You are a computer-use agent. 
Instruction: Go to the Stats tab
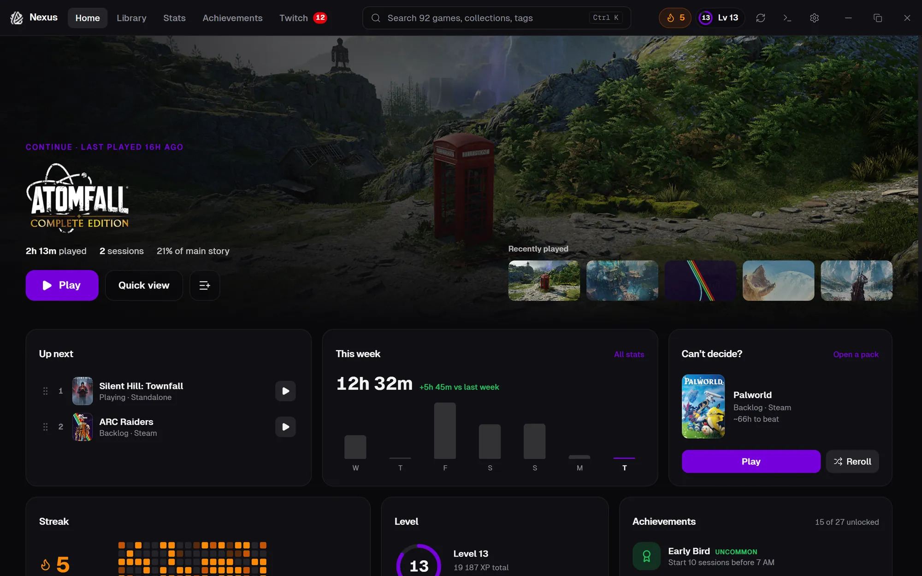(174, 18)
